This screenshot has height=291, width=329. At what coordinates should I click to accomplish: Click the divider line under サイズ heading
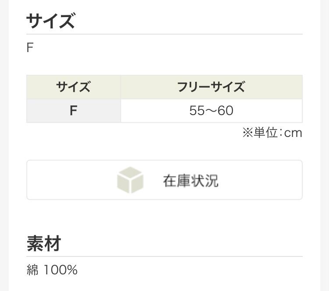pyautogui.click(x=164, y=34)
